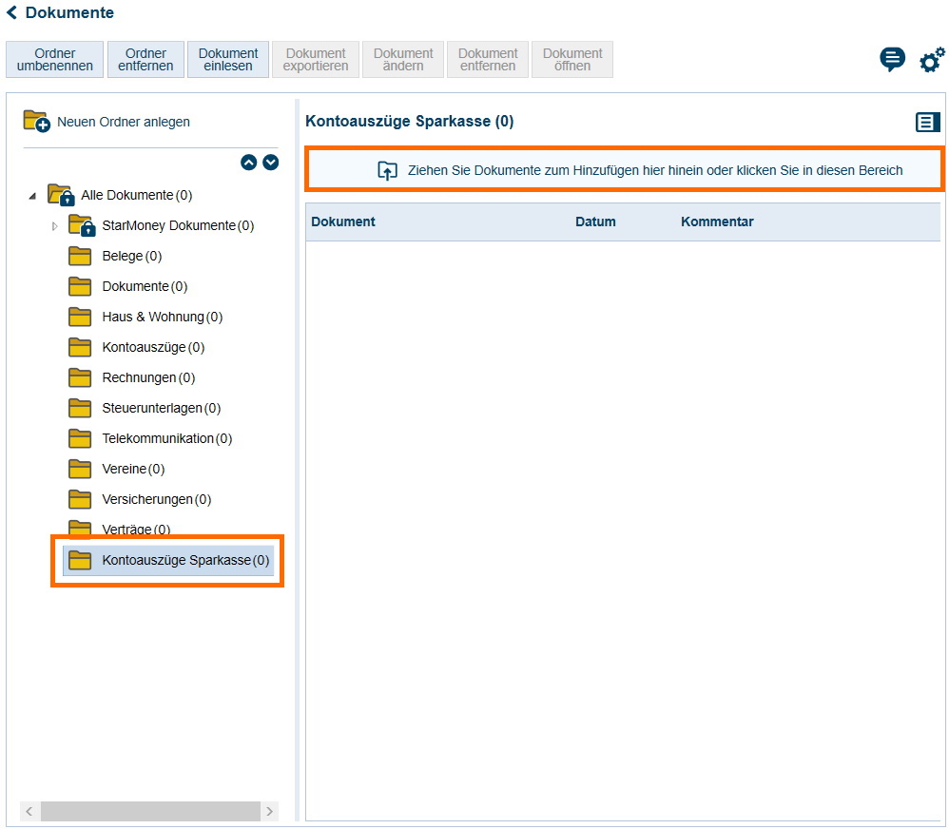Click Dokument einlesen button
The width and height of the screenshot is (949, 829).
(228, 60)
